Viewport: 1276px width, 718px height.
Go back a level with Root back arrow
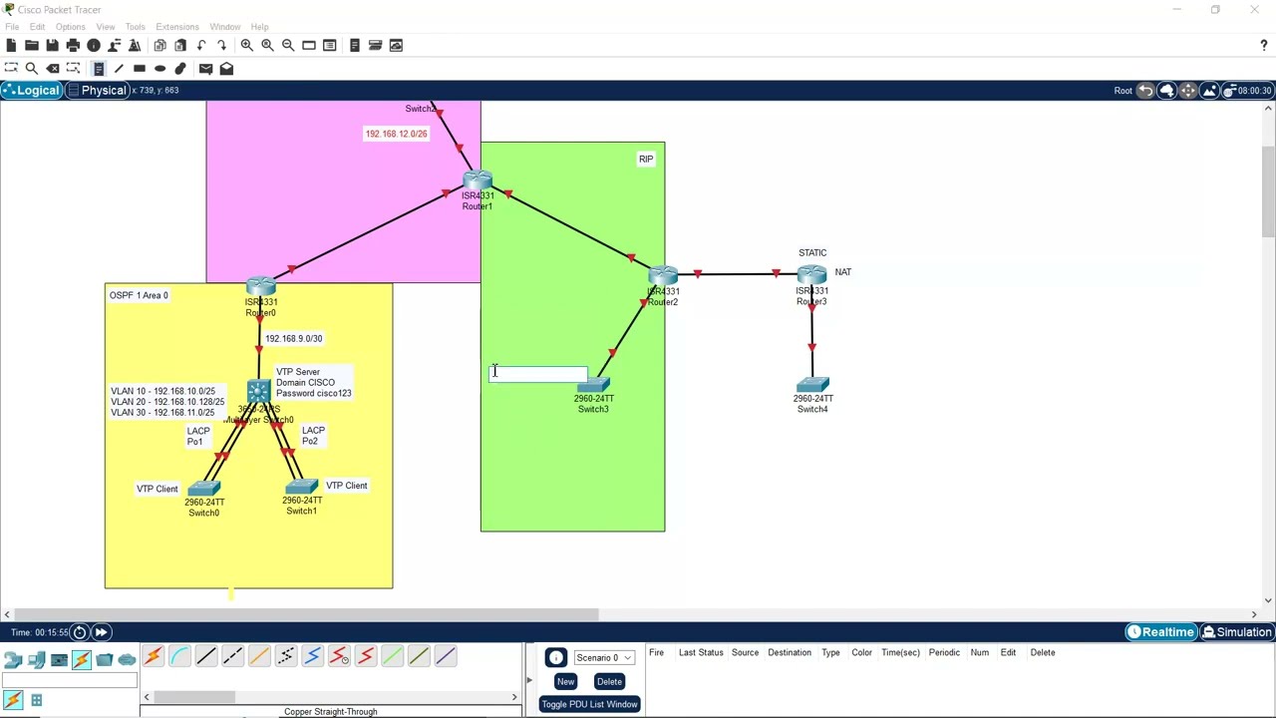[x=1145, y=91]
